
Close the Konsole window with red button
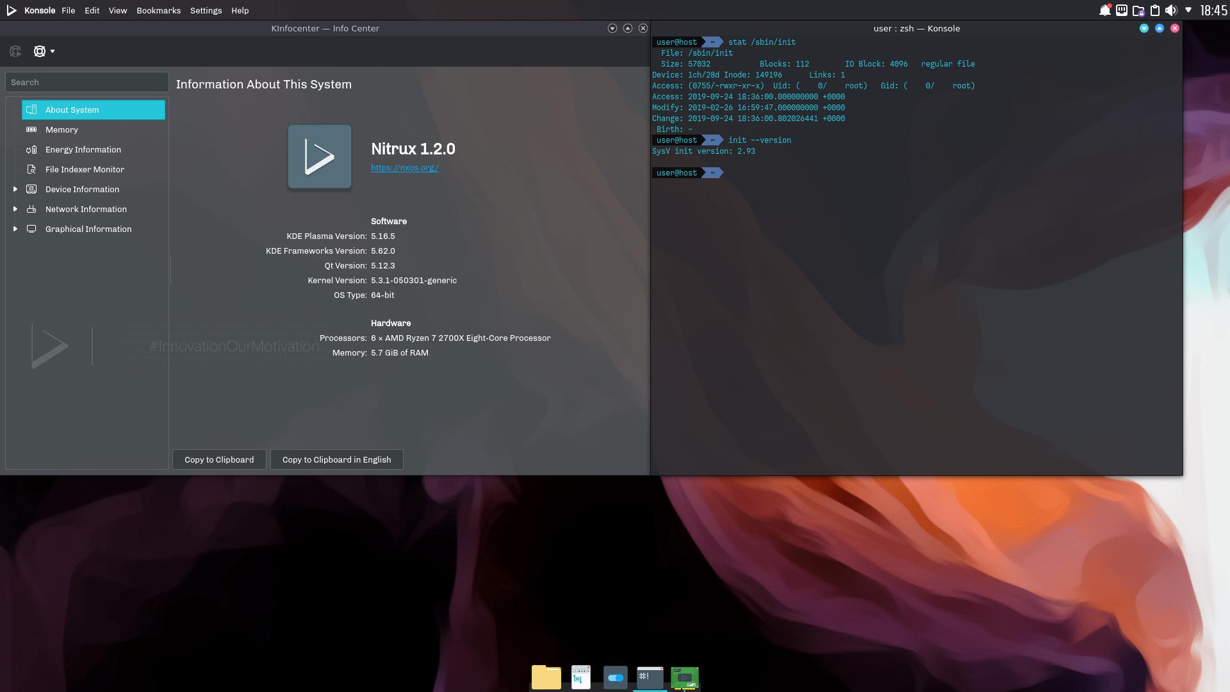(1175, 28)
